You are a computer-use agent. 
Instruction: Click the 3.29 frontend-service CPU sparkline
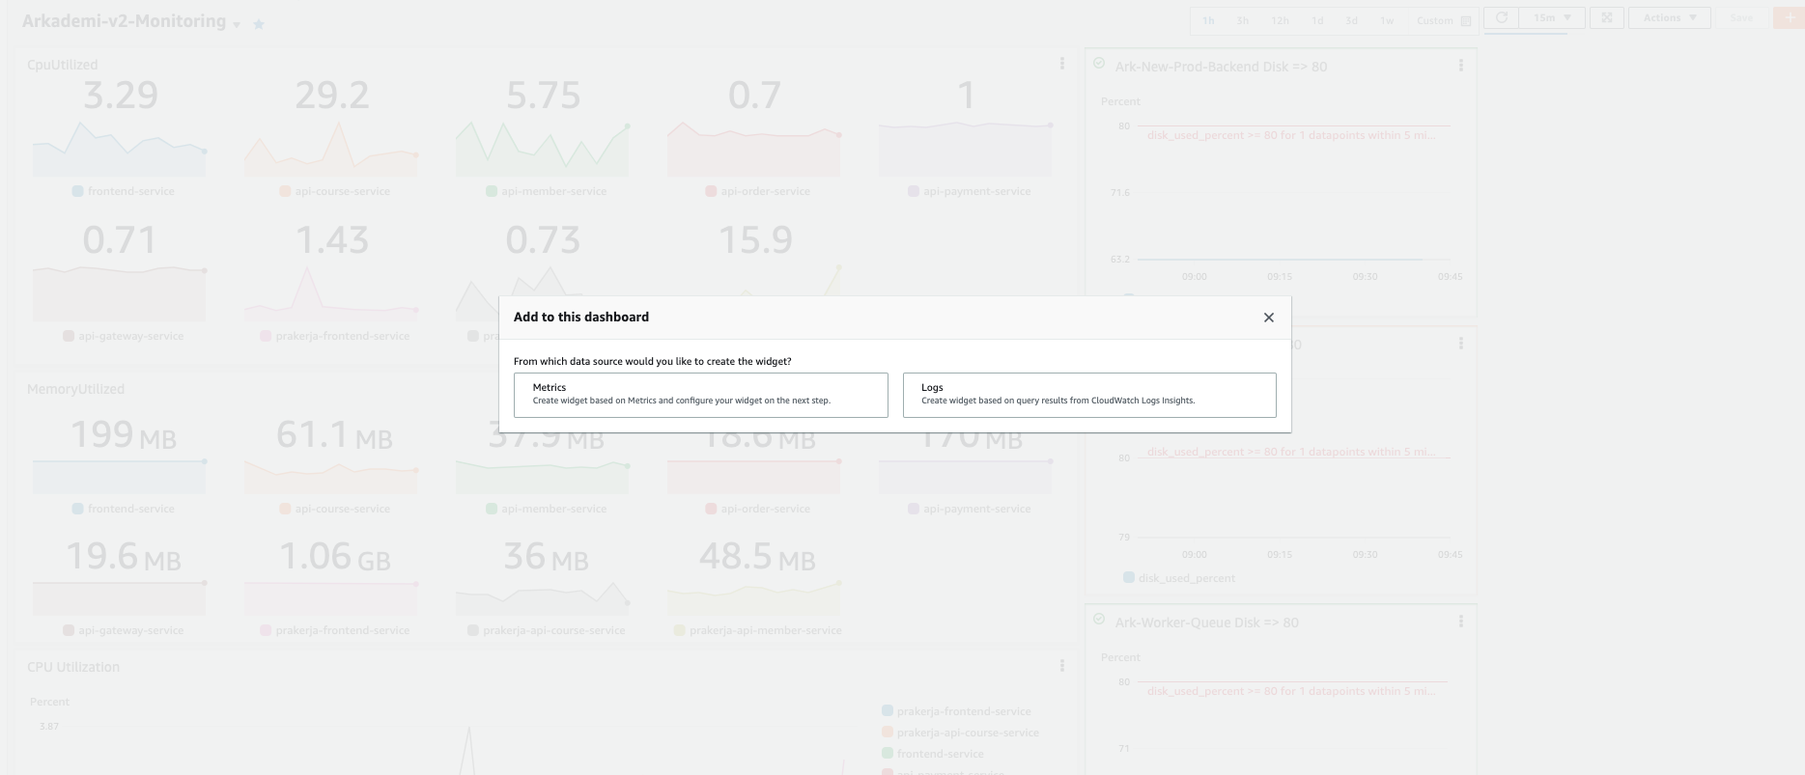119,148
